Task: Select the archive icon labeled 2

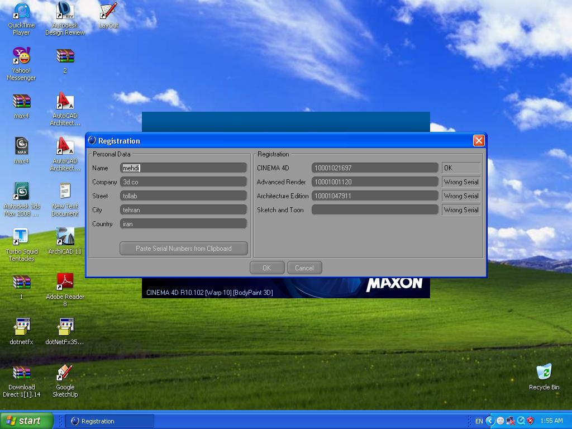Action: pyautogui.click(x=65, y=61)
